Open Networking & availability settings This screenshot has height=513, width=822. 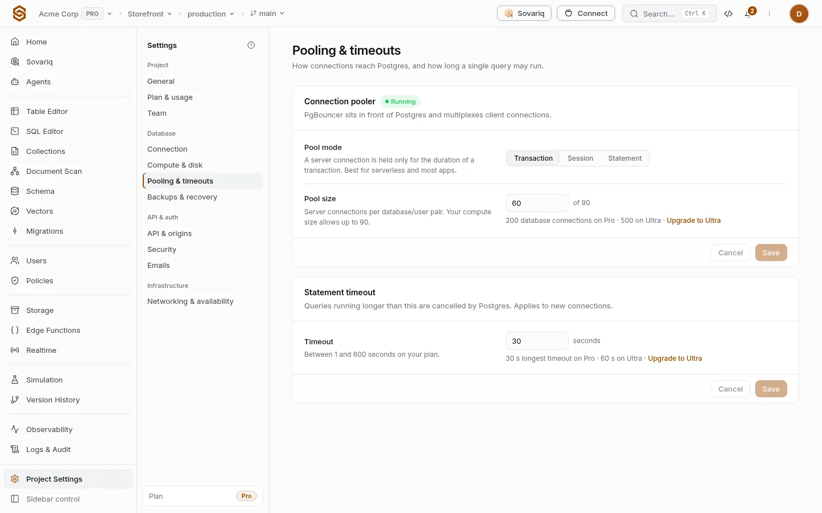[203, 302]
